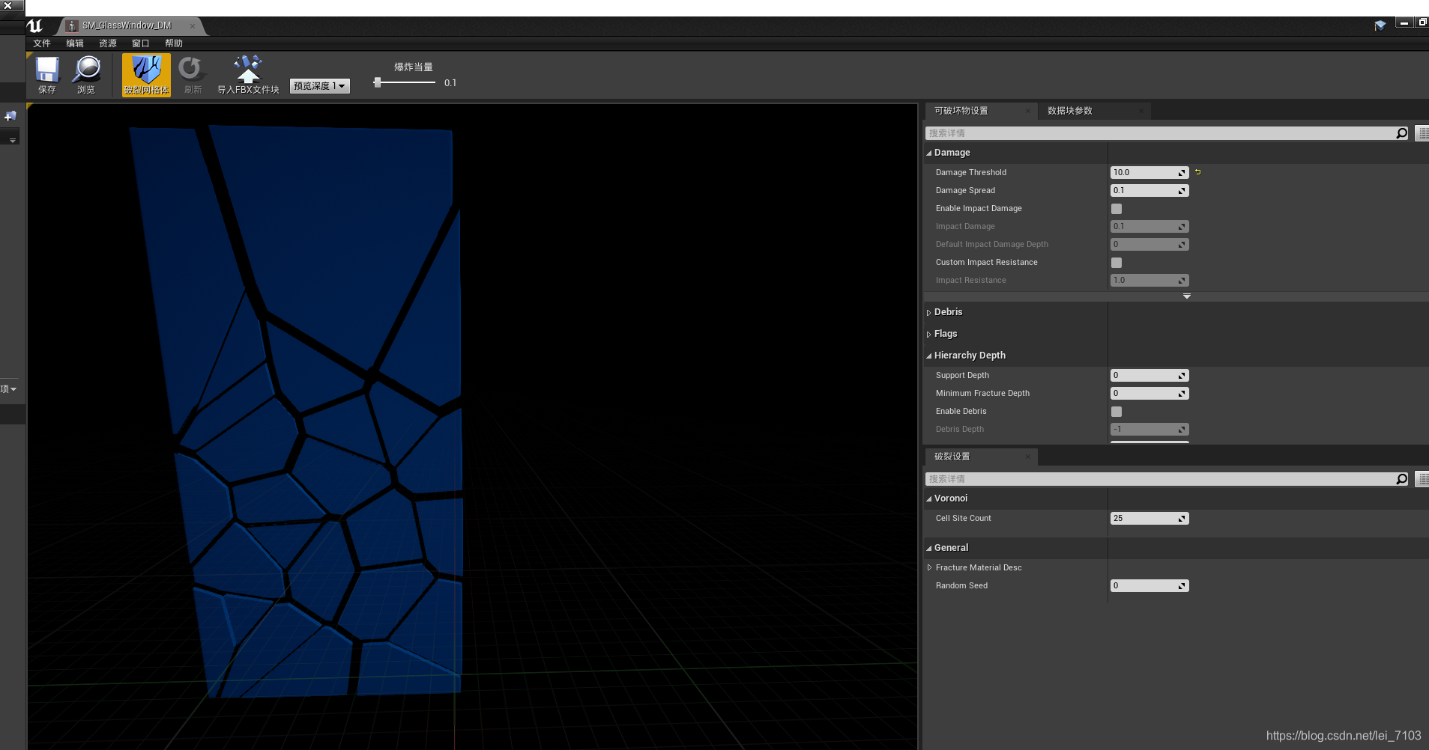Open the 资源 menu
Image resolution: width=1429 pixels, height=750 pixels.
pos(108,43)
